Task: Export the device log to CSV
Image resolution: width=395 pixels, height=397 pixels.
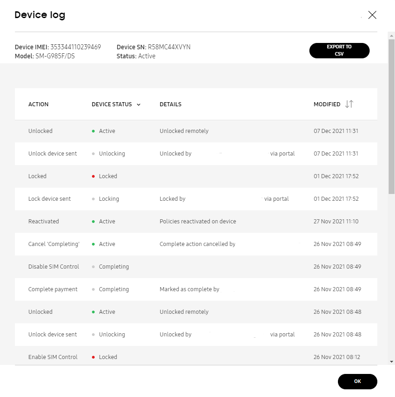Action: point(339,50)
